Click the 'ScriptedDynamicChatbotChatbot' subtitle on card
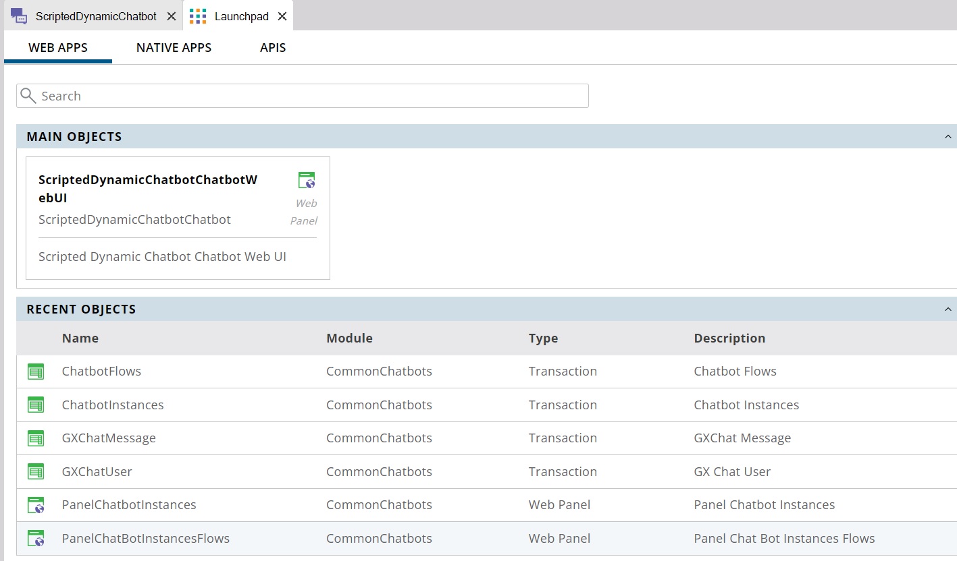 click(134, 220)
